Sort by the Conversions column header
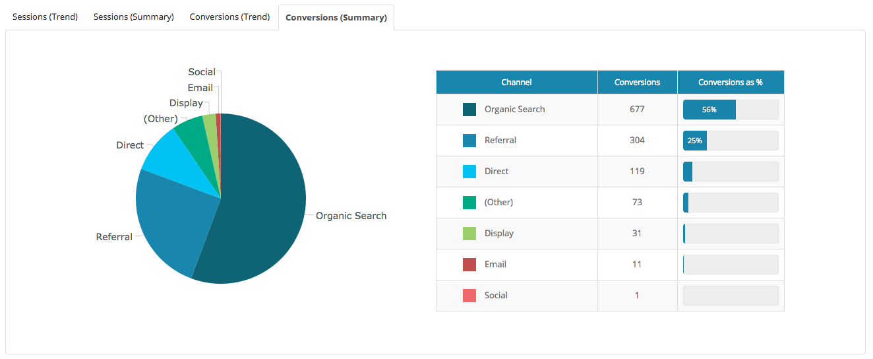 coord(637,82)
